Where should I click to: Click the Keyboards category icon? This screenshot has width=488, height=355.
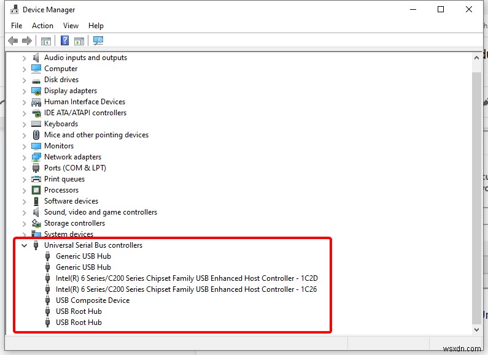(36, 124)
